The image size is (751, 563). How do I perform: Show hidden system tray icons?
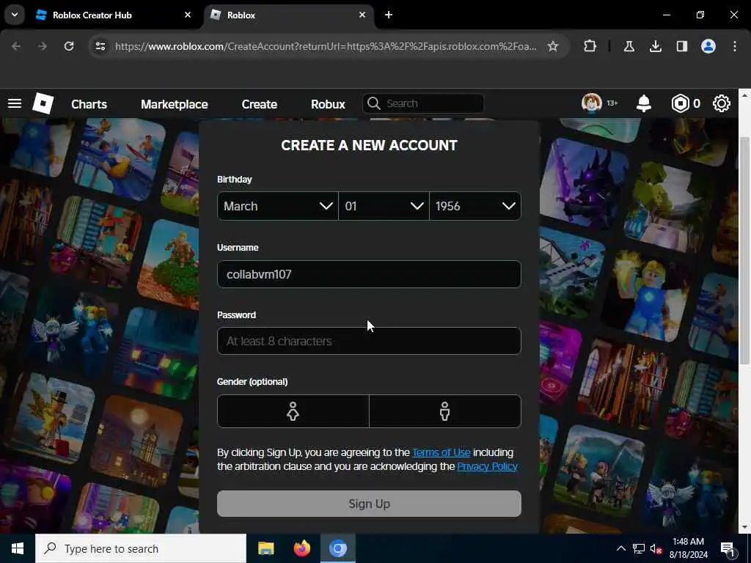(620, 548)
